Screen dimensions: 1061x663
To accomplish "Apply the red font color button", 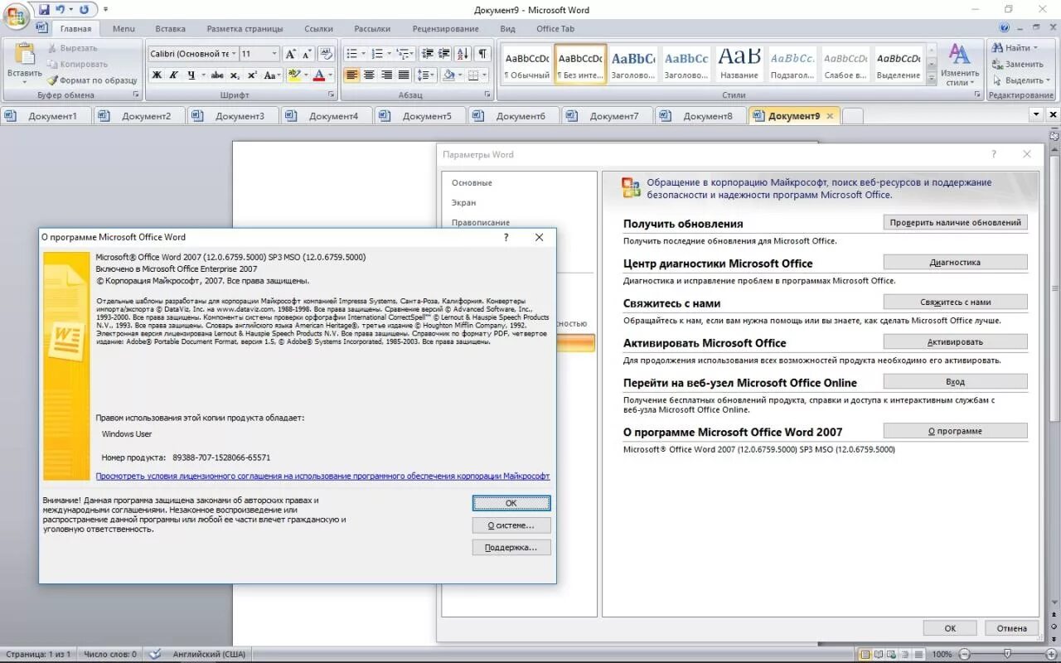I will point(319,75).
